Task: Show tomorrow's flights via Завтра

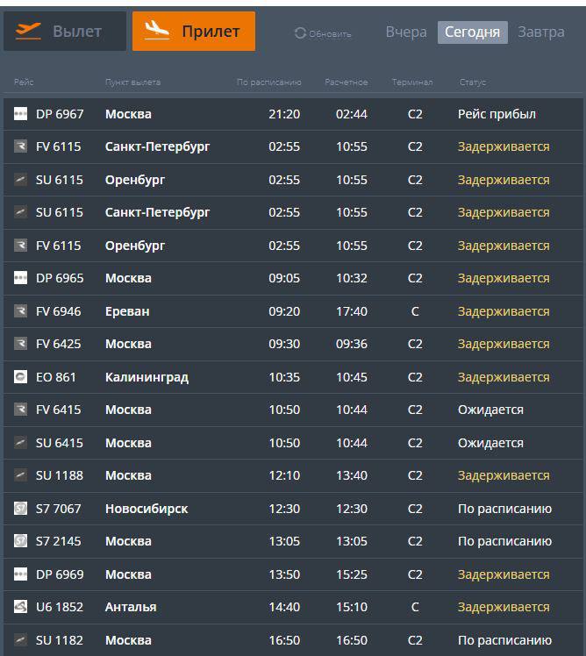Action: (x=540, y=32)
